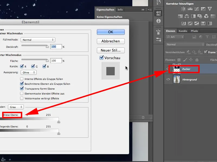The image size is (217, 162).
Task: Open the layer blend mode Normal dropdown
Action: [x=185, y=45]
